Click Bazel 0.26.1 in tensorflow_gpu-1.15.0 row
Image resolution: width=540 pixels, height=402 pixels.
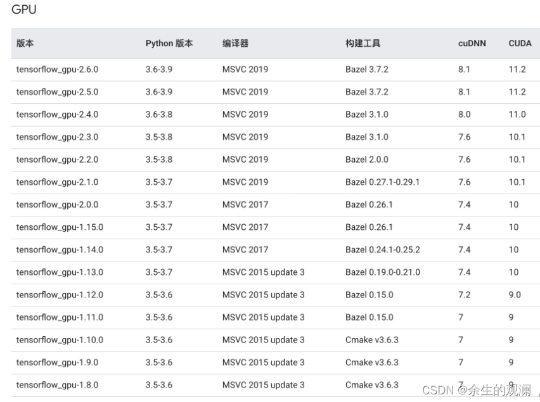coord(369,227)
